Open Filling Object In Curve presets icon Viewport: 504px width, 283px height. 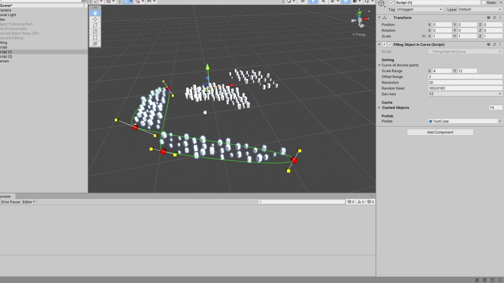tap(494, 45)
